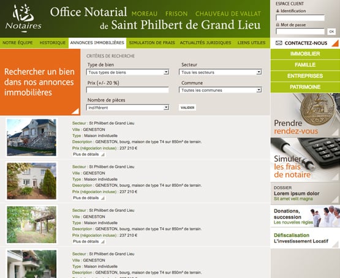Screen dimensions: 340x278
Task: Select the Annonces Immobilières tab
Action: [x=97, y=43]
